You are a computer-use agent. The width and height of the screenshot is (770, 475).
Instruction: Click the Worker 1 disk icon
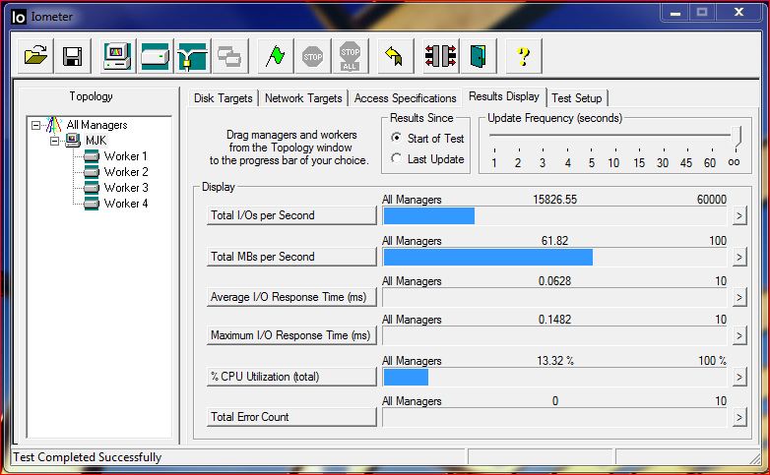pyautogui.click(x=92, y=156)
